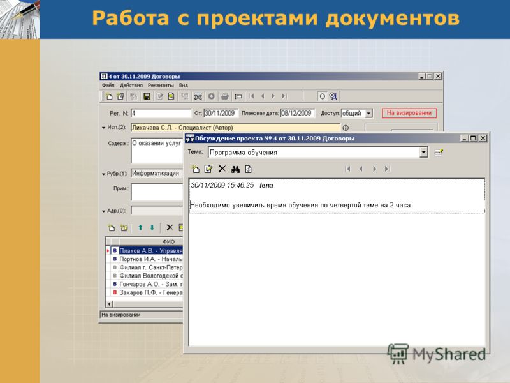Click the teal move down arrow

[x=152, y=228]
